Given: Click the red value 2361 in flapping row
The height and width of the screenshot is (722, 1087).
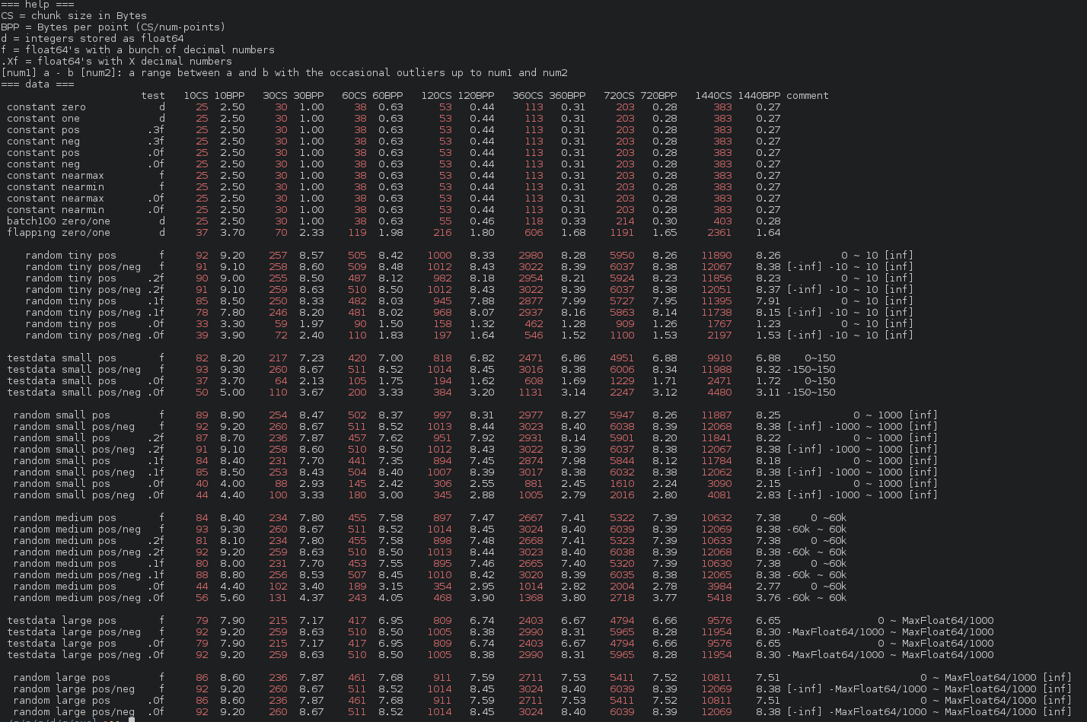Looking at the screenshot, I should [x=719, y=232].
